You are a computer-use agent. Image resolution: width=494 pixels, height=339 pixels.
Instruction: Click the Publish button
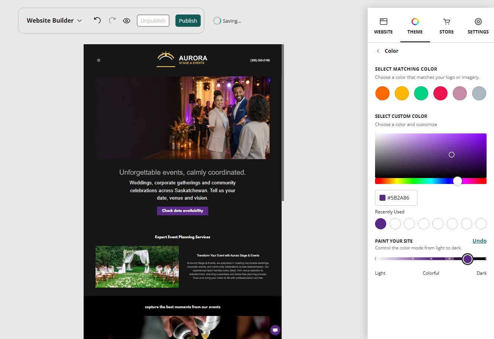tap(188, 21)
